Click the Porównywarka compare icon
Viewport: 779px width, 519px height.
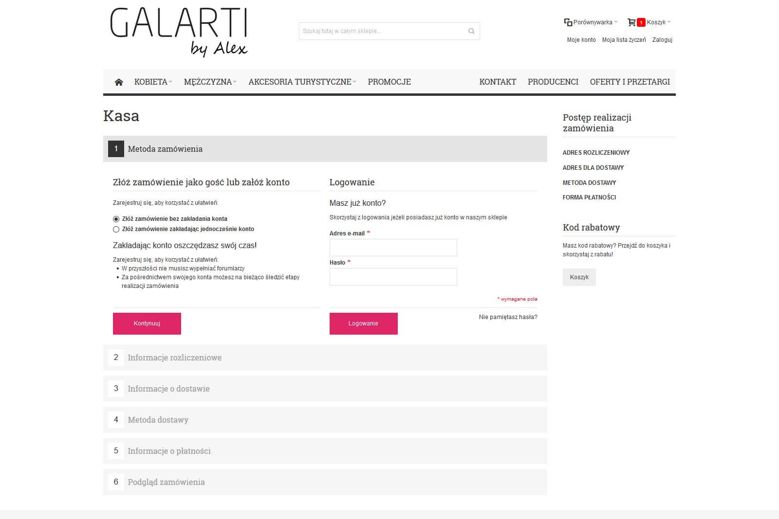click(568, 22)
